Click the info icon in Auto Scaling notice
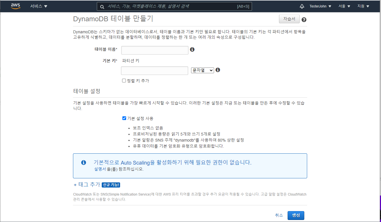Image resolution: width=381 pixels, height=222 pixels. [84, 163]
